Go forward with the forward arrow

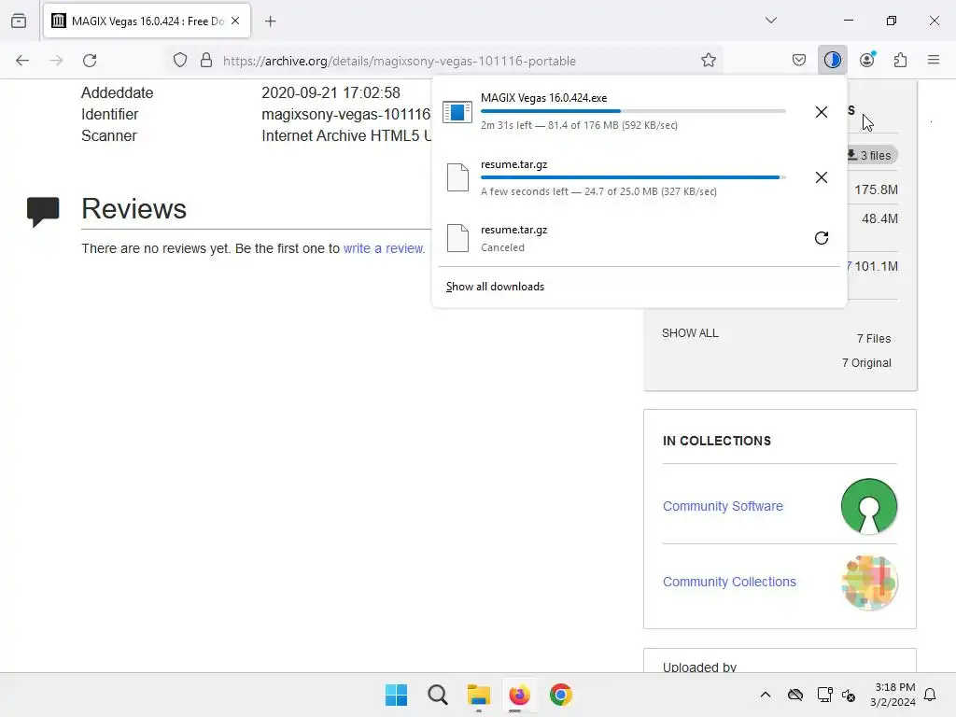pos(56,61)
